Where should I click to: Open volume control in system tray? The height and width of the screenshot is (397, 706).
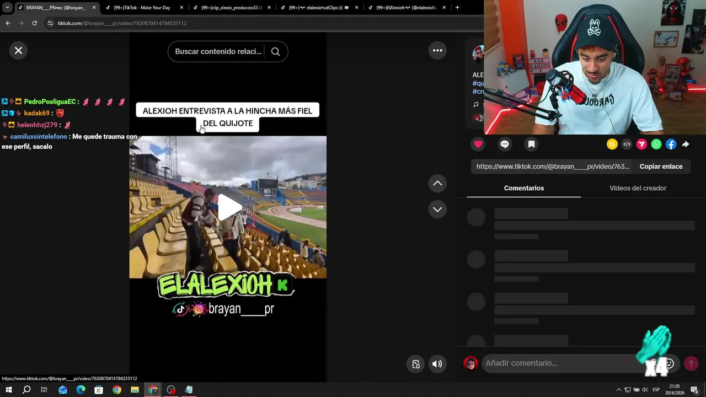[x=645, y=390]
